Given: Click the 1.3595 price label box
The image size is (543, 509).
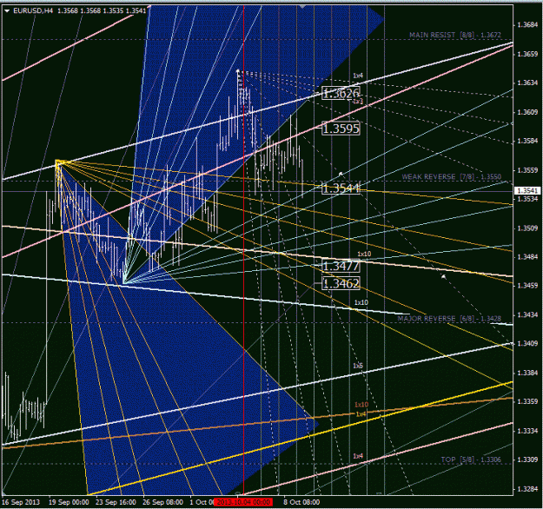Looking at the screenshot, I should click(x=341, y=129).
